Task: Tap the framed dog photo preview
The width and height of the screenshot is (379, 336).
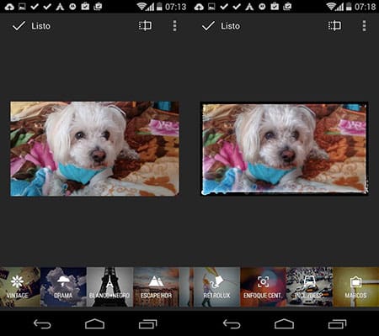Action: click(x=284, y=149)
